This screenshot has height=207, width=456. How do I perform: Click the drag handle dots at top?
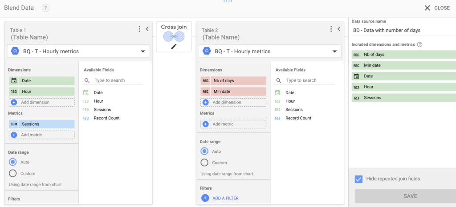[228, 1]
